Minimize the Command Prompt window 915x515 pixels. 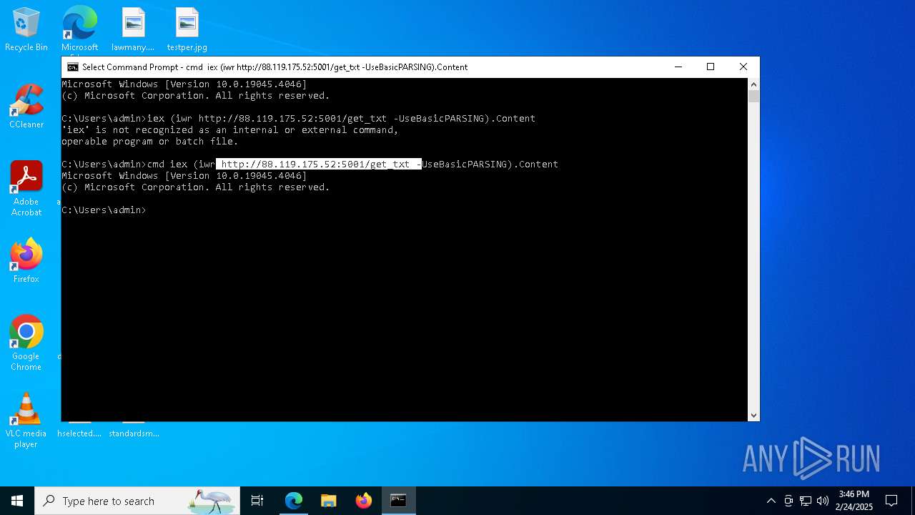[x=678, y=67]
